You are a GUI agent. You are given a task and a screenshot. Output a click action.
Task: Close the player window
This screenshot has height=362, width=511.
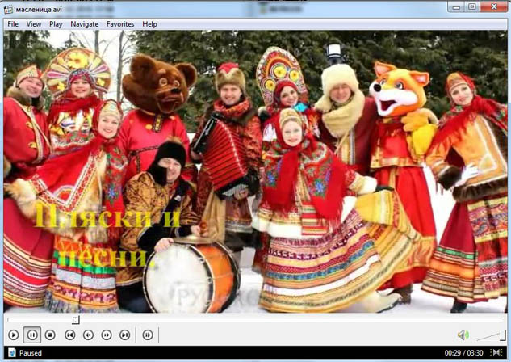point(494,6)
